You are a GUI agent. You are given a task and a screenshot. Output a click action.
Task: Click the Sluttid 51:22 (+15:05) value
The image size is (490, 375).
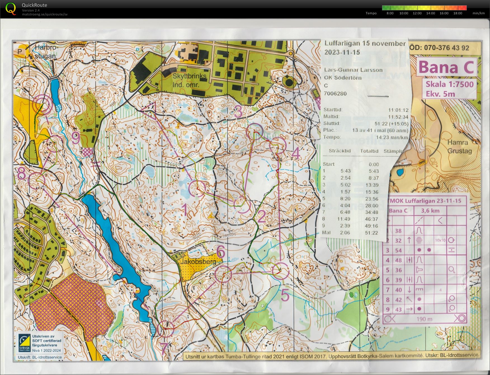point(391,124)
